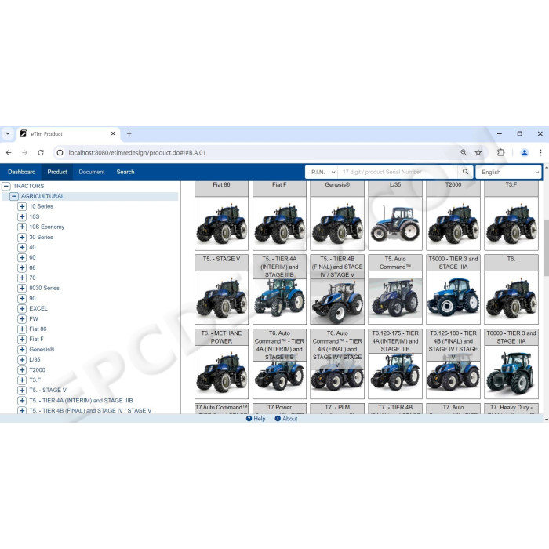The width and height of the screenshot is (549, 549).
Task: Select T5. - TIER 4A (INTERIM) tree label
Action: (81, 400)
